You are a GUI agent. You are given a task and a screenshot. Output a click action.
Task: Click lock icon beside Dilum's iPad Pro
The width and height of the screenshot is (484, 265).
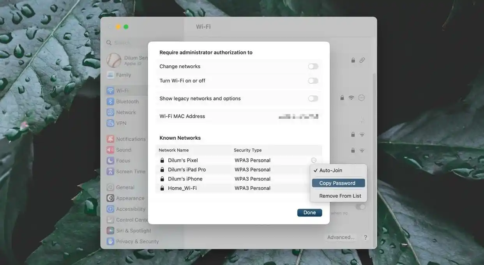click(162, 170)
